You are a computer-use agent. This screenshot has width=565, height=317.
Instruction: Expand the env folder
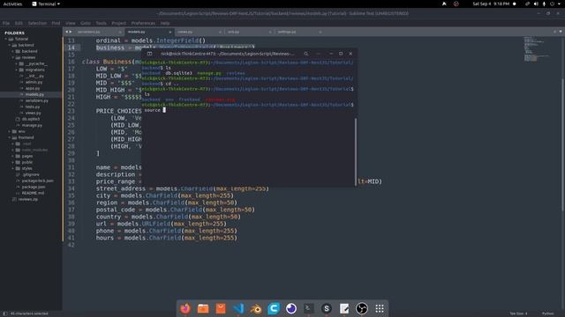point(10,131)
